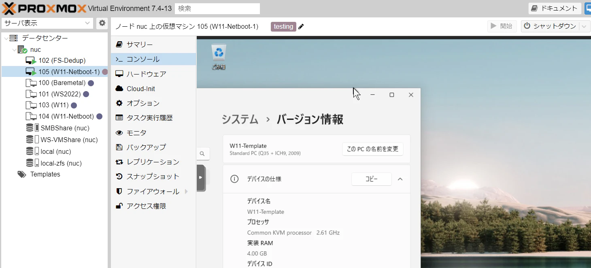This screenshot has width=591, height=268.
Task: Click the 開始 start button
Action: tap(502, 26)
